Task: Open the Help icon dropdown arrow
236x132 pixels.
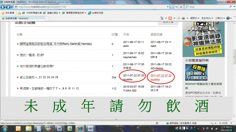Action: pyautogui.click(x=231, y=18)
